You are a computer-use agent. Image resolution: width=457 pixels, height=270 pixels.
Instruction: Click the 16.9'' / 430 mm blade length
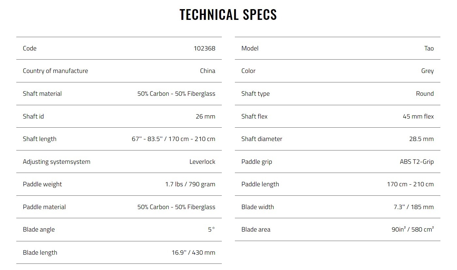click(193, 252)
